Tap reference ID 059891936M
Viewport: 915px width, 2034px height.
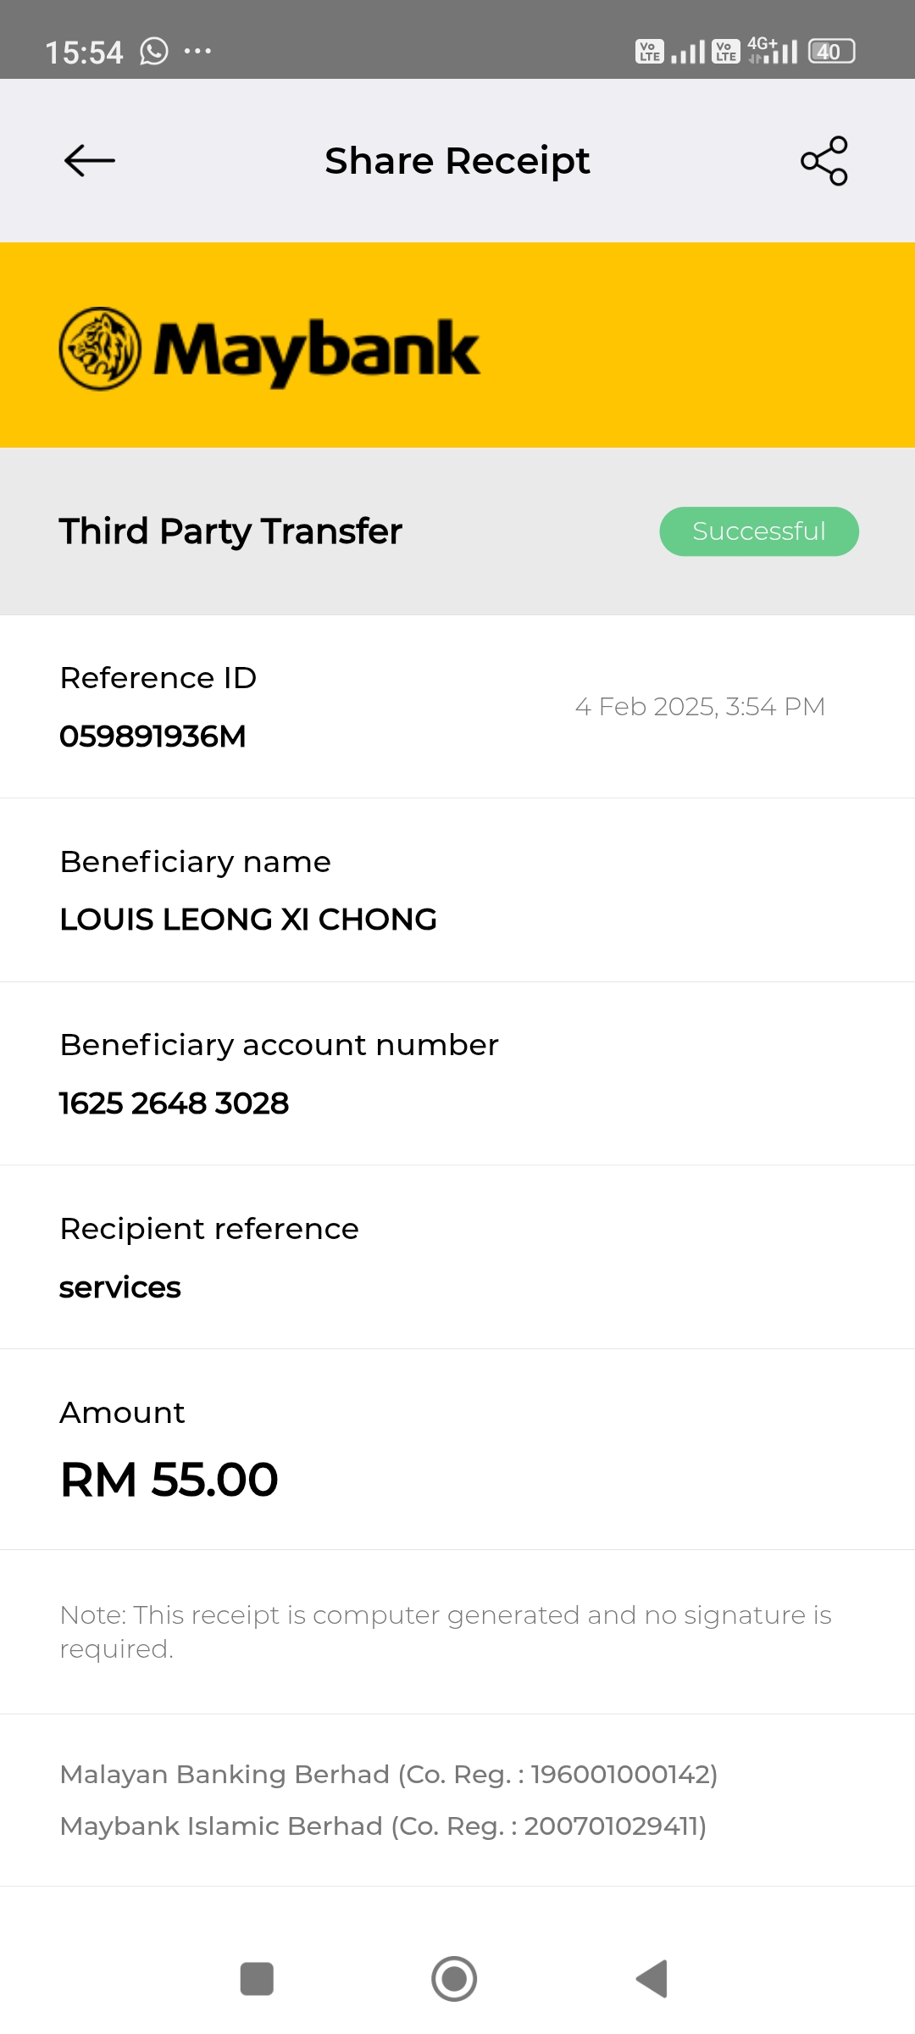coord(152,736)
